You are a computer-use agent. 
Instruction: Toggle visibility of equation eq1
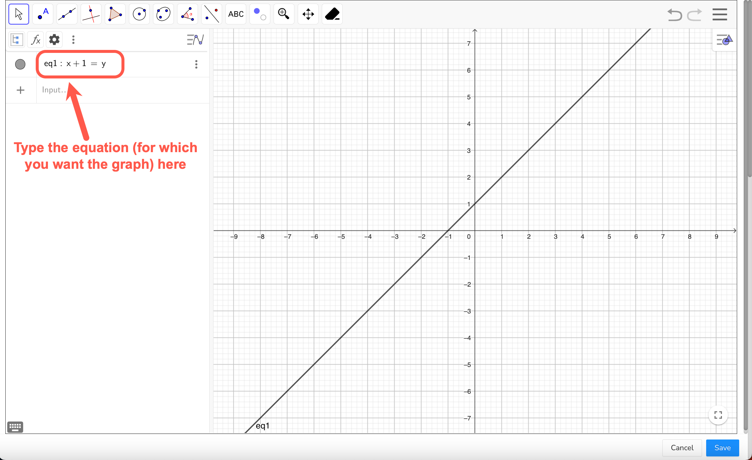point(20,64)
